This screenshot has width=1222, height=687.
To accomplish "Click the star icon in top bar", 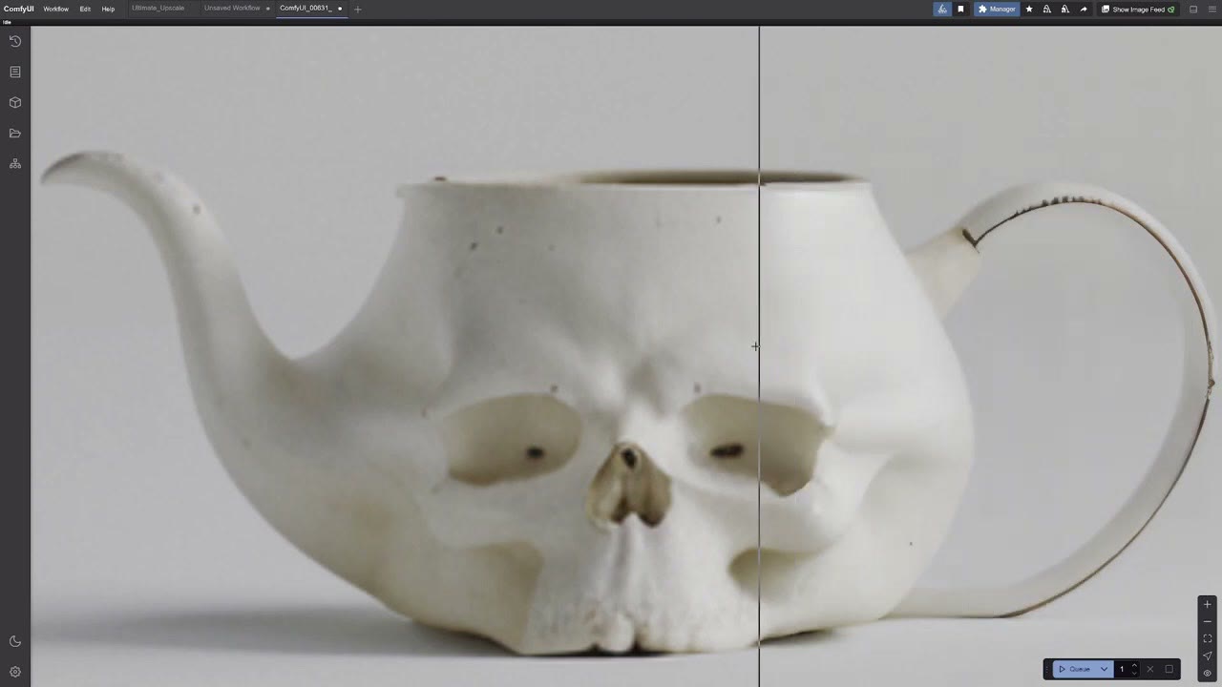I will tap(1029, 10).
